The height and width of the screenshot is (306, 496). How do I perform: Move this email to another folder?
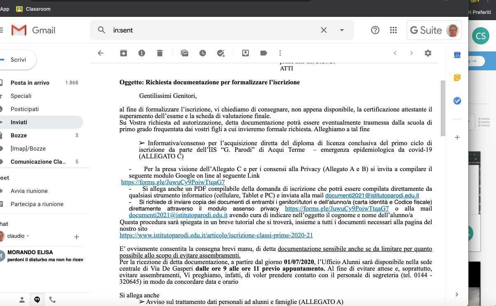point(246,53)
